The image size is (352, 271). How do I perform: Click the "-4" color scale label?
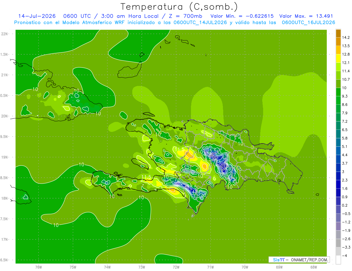click(x=345, y=256)
